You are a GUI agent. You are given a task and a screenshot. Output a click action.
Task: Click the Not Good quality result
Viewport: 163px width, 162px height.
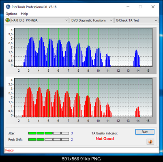coord(105,139)
